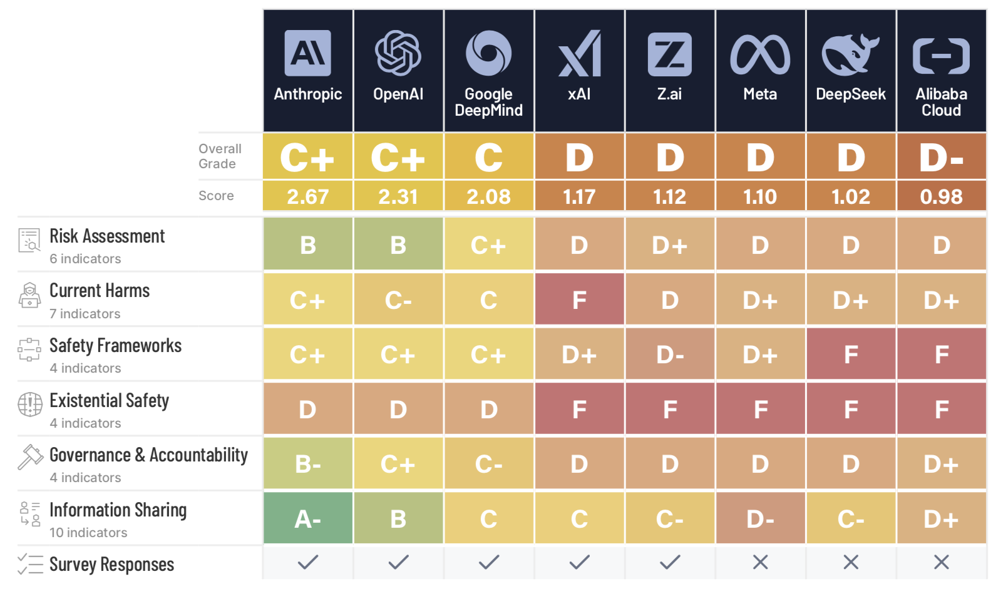Click Anthropic's Survey Responses checkmark

point(308,562)
